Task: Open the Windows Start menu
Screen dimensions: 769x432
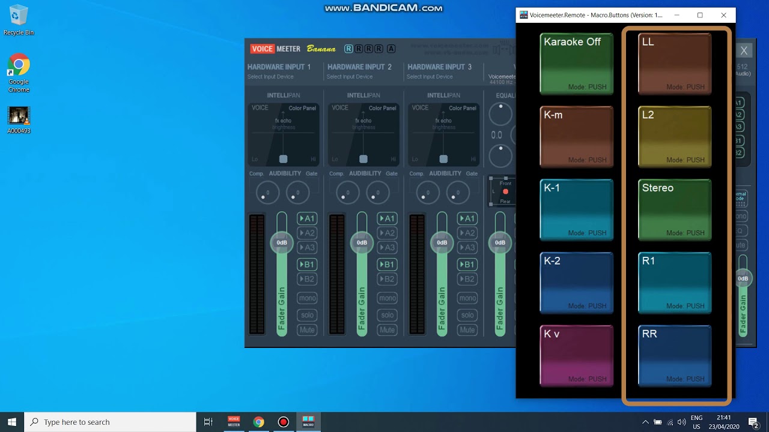Action: (x=12, y=422)
